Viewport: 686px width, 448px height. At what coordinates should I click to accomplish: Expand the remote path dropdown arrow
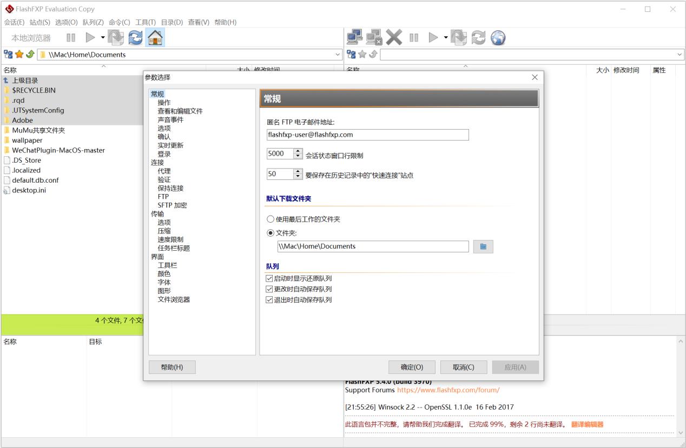(680, 55)
